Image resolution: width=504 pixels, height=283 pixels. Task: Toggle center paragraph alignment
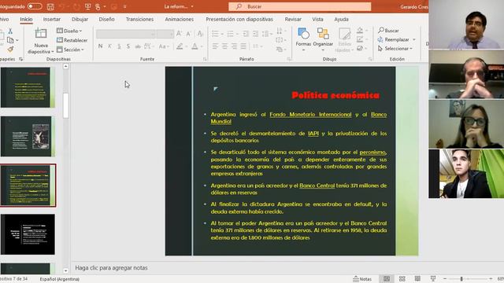224,46
